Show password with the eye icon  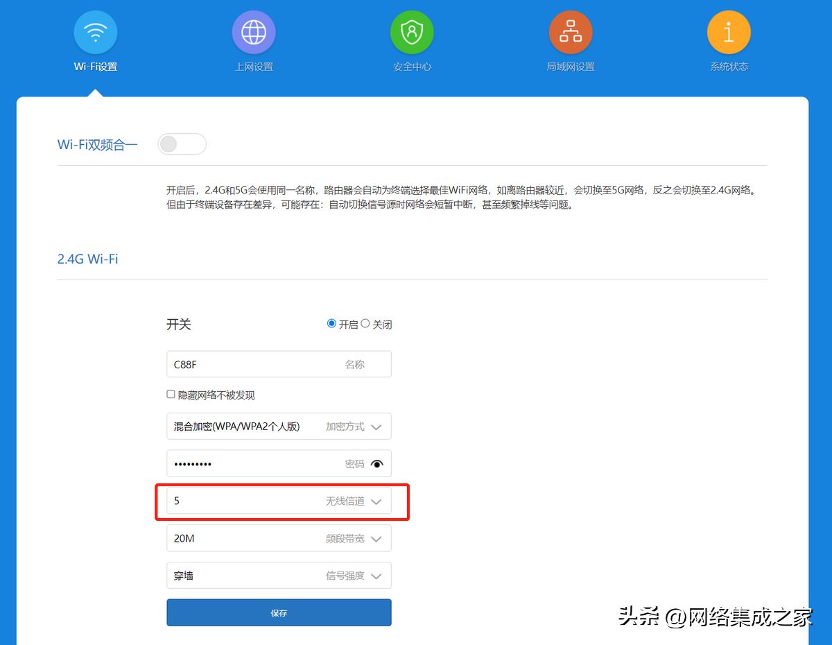(377, 464)
